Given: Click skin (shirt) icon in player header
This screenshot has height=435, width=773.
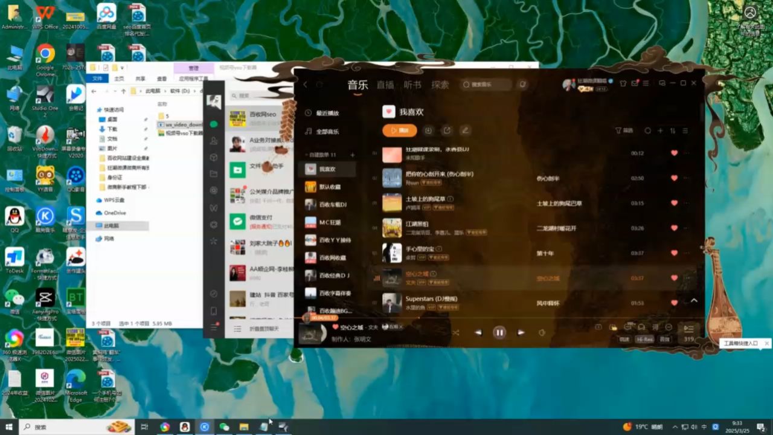Looking at the screenshot, I should tap(623, 83).
